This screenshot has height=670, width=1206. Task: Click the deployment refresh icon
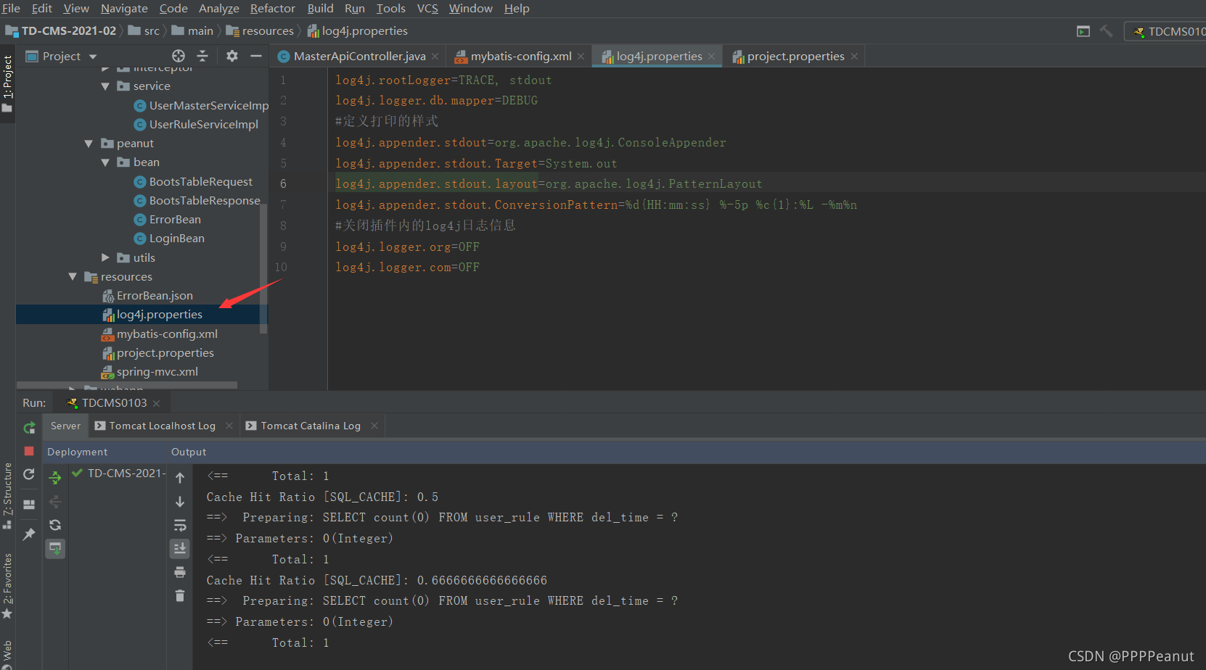point(55,525)
